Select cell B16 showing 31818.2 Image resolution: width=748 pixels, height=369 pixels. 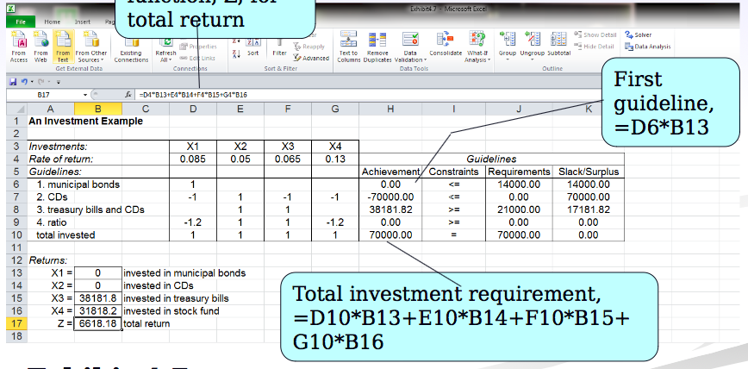pyautogui.click(x=97, y=311)
